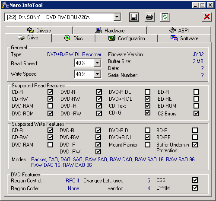
Task: Toggle the Mount Rainier checkbox
Action: point(147,144)
